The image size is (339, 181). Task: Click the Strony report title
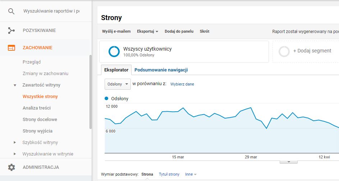pos(111,18)
